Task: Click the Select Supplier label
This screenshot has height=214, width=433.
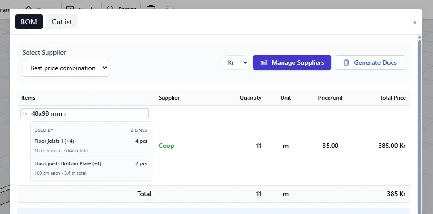Action: click(x=44, y=52)
